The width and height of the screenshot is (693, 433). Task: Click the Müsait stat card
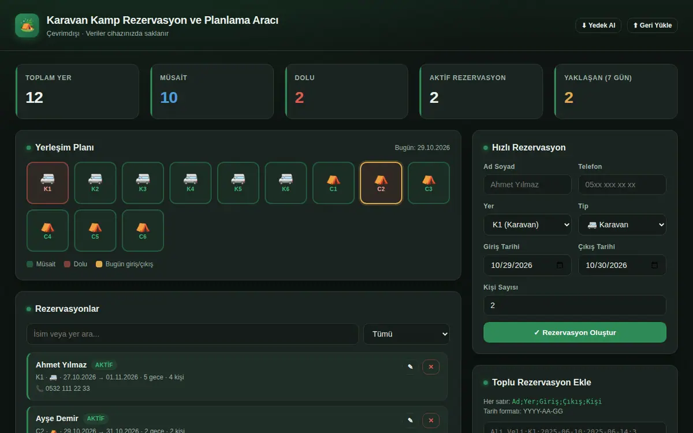211,91
